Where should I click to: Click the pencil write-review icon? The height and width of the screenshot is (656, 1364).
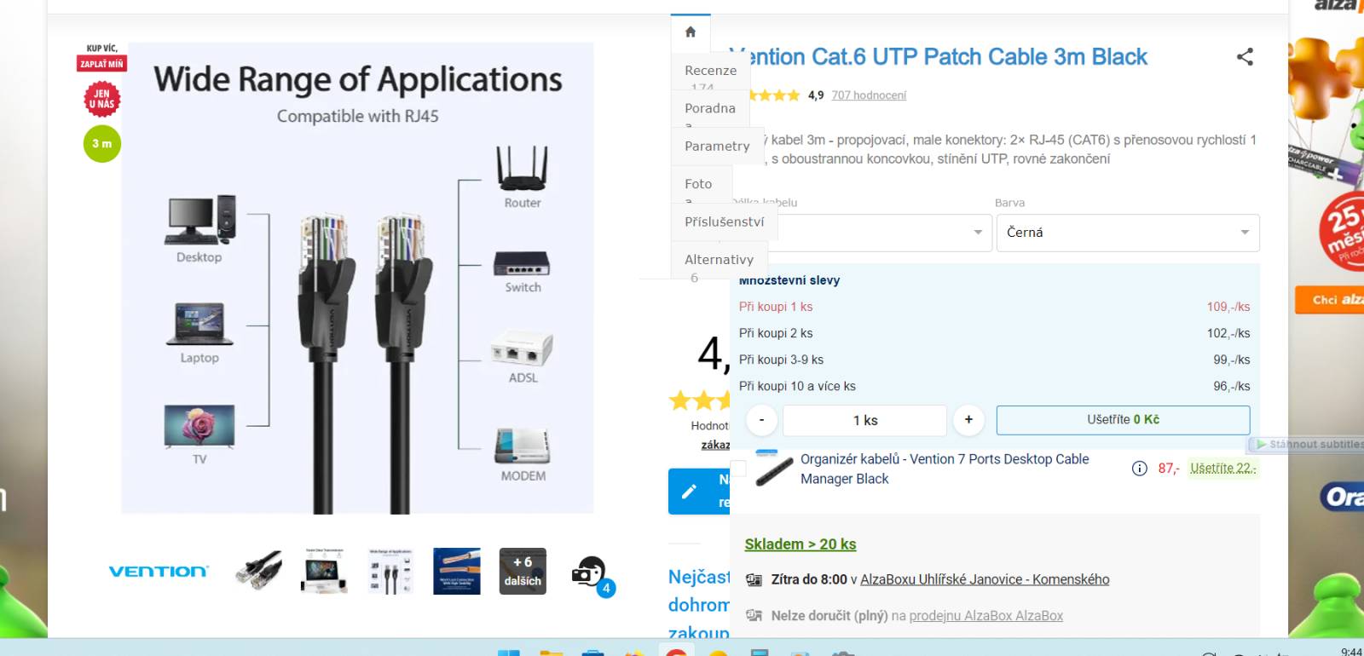[x=690, y=492]
